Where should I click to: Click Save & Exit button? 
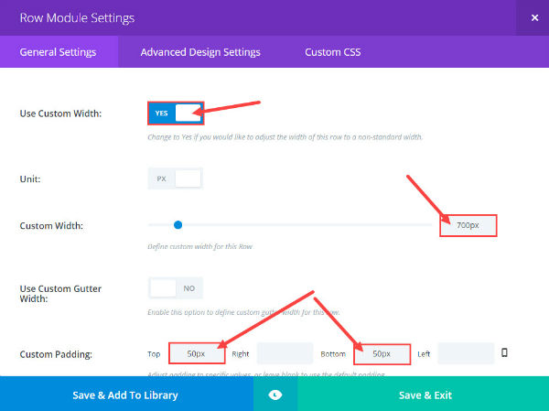coord(424,395)
